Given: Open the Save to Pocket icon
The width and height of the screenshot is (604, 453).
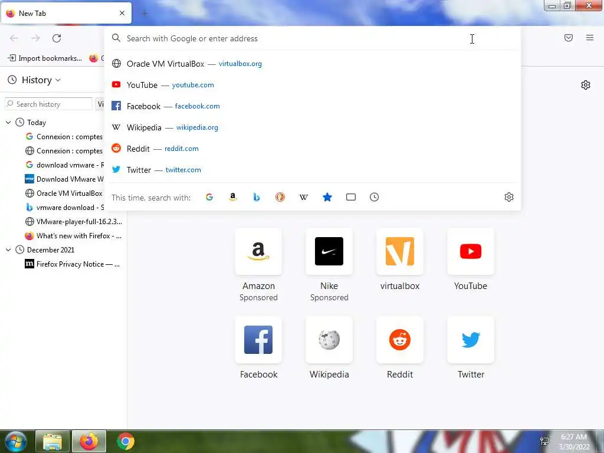Looking at the screenshot, I should (x=568, y=38).
